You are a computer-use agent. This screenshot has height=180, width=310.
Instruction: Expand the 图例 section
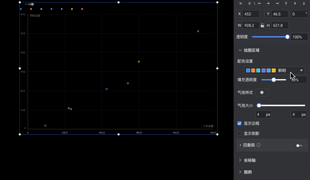click(248, 172)
